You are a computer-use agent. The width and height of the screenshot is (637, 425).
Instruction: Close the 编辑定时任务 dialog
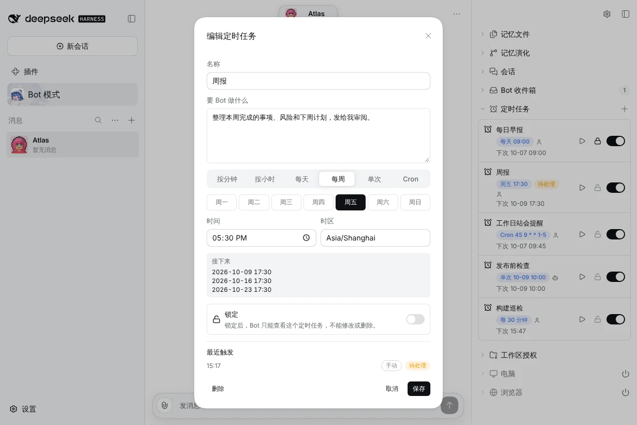428,36
